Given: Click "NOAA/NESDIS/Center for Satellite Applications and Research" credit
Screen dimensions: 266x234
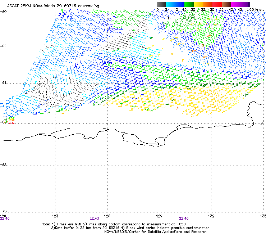Looking at the screenshot, I should coord(155,232).
